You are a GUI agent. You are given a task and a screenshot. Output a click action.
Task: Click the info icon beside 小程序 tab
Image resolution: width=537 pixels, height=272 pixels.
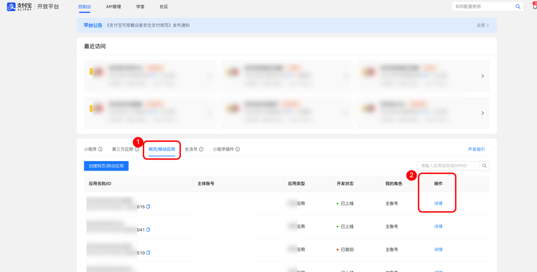point(100,149)
